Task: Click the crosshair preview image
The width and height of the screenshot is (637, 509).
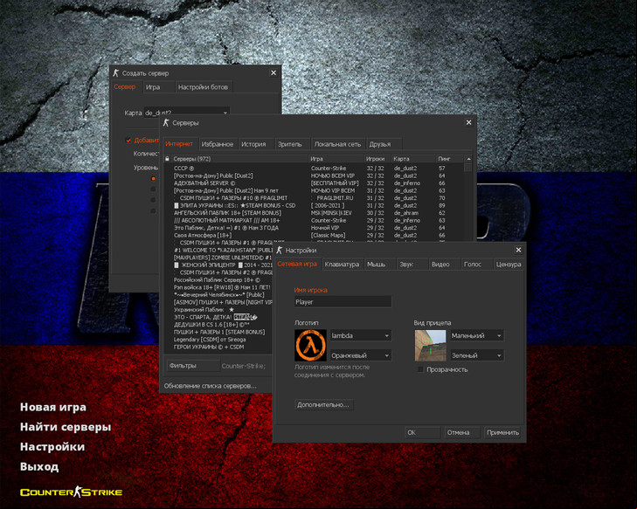Action: (x=430, y=346)
